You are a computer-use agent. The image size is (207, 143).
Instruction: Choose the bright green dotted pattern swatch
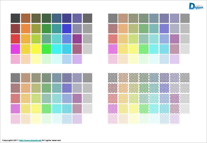(144, 108)
